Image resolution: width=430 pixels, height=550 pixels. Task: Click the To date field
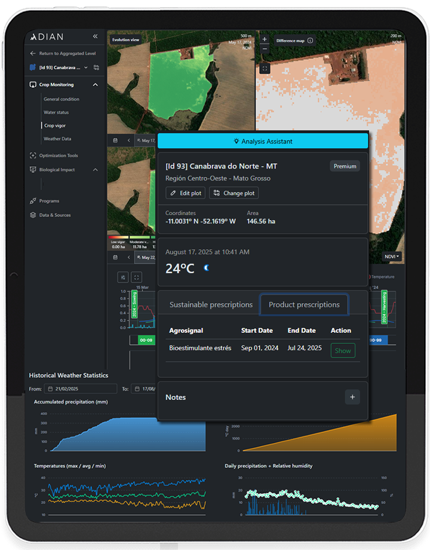(144, 389)
